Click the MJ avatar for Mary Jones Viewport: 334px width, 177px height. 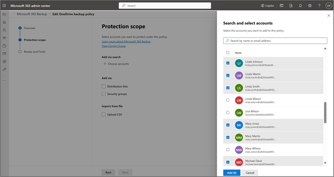click(x=239, y=125)
